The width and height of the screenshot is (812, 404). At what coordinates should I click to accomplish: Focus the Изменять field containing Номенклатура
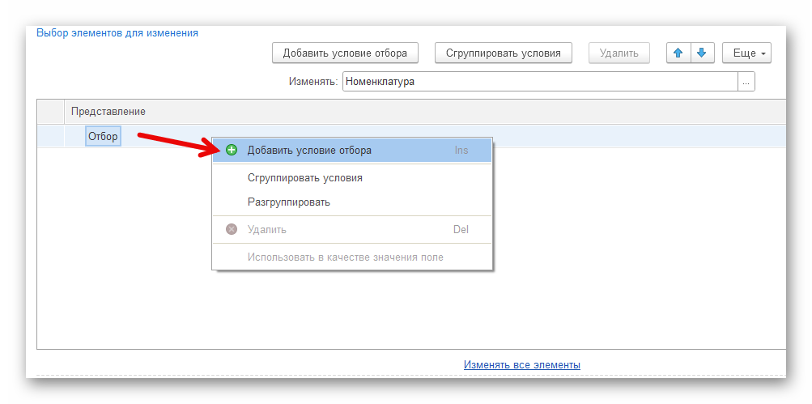click(x=540, y=81)
